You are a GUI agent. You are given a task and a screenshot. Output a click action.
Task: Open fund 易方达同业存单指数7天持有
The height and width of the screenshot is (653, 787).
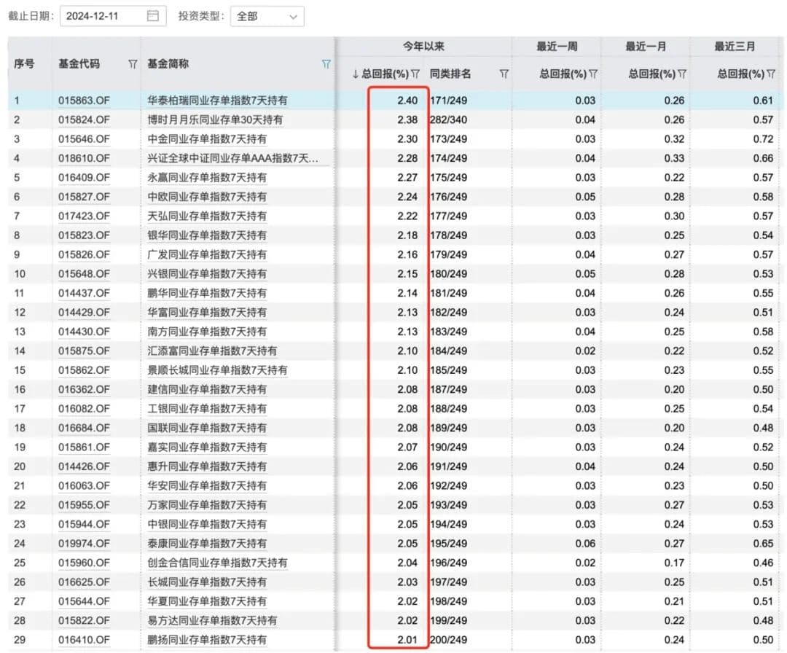pos(212,620)
